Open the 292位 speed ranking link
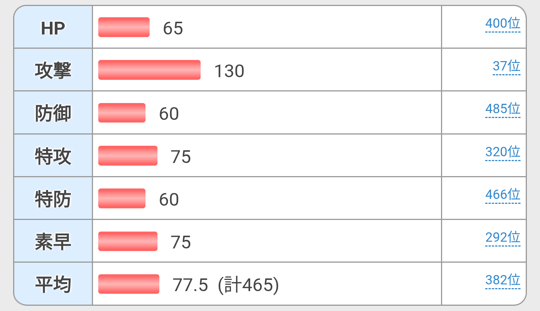Image resolution: width=540 pixels, height=311 pixels. pyautogui.click(x=502, y=238)
